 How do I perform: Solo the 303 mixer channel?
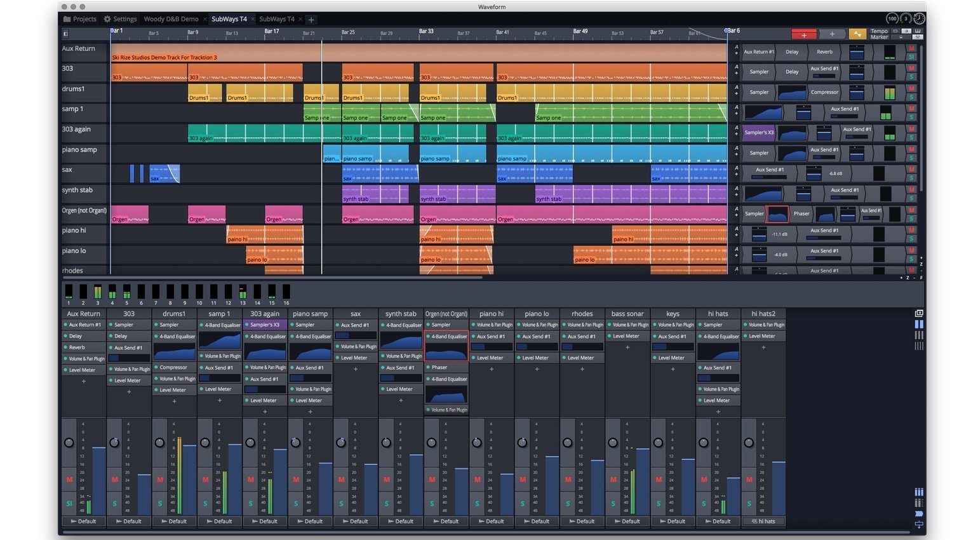114,503
